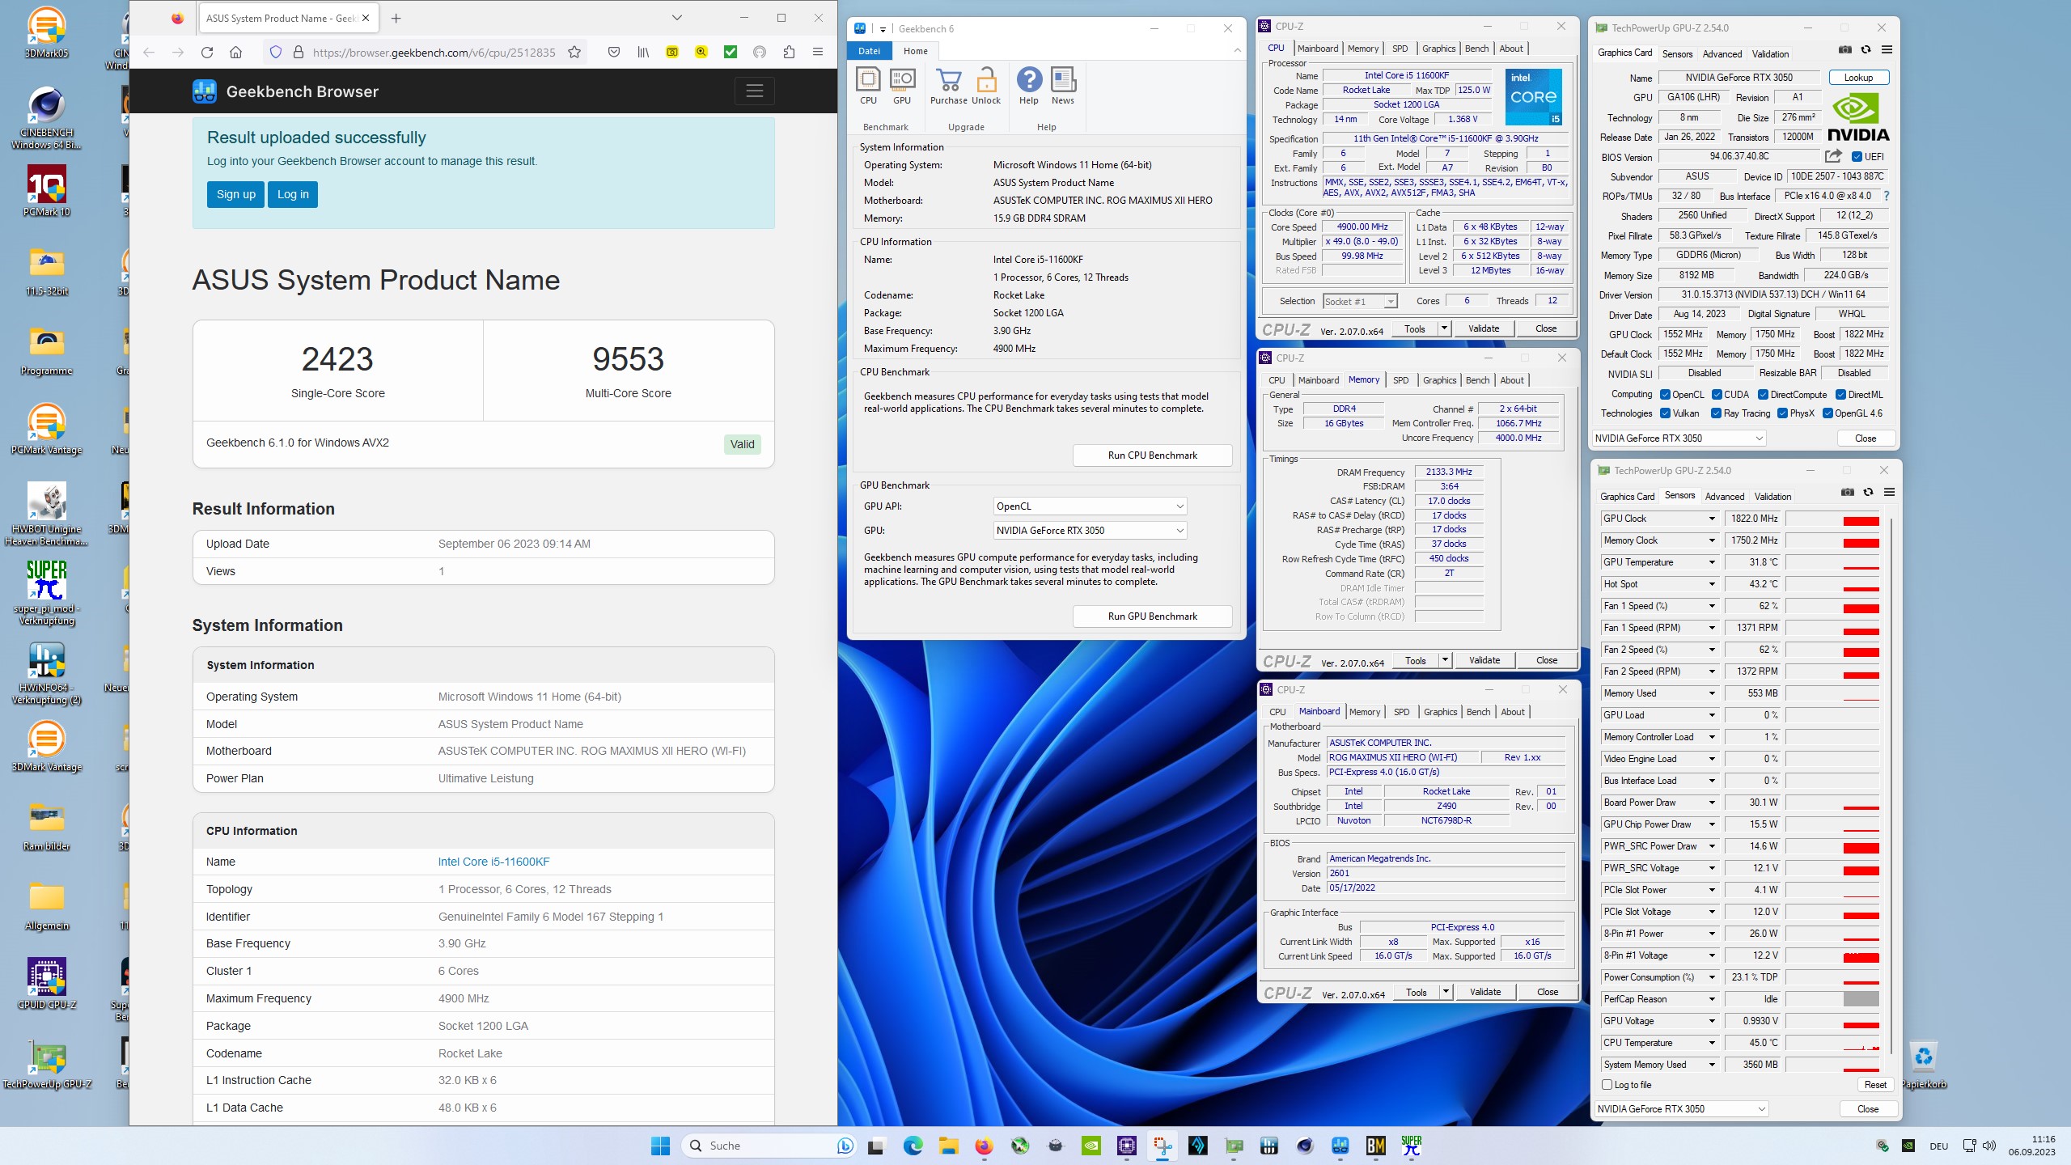Open Papierkorb recycle bin icon
This screenshot has width=2071, height=1165.
[x=1924, y=1064]
